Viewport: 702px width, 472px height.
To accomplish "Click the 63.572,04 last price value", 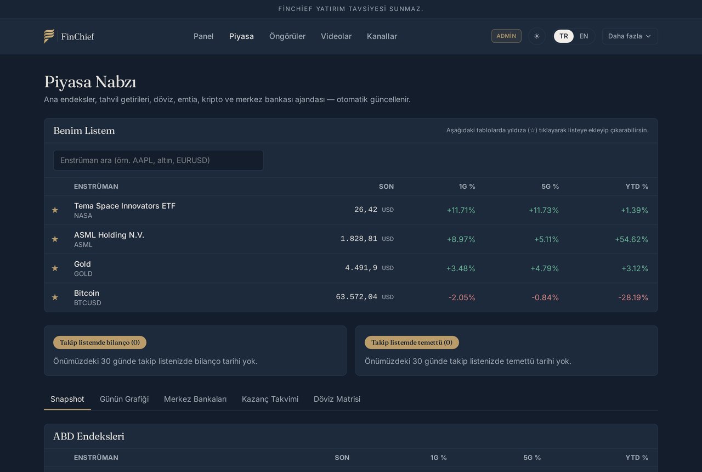I will point(356,297).
